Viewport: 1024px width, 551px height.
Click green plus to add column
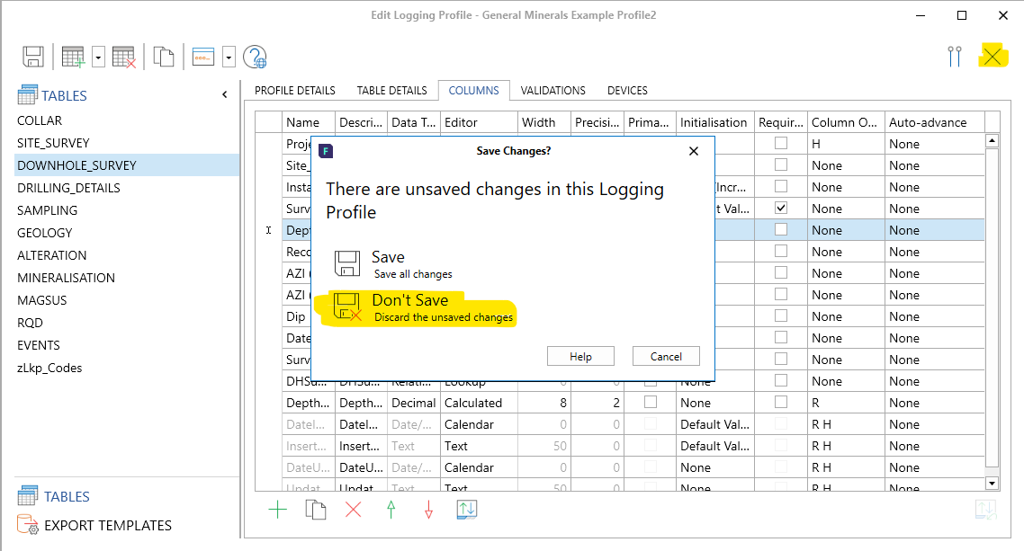tap(278, 510)
